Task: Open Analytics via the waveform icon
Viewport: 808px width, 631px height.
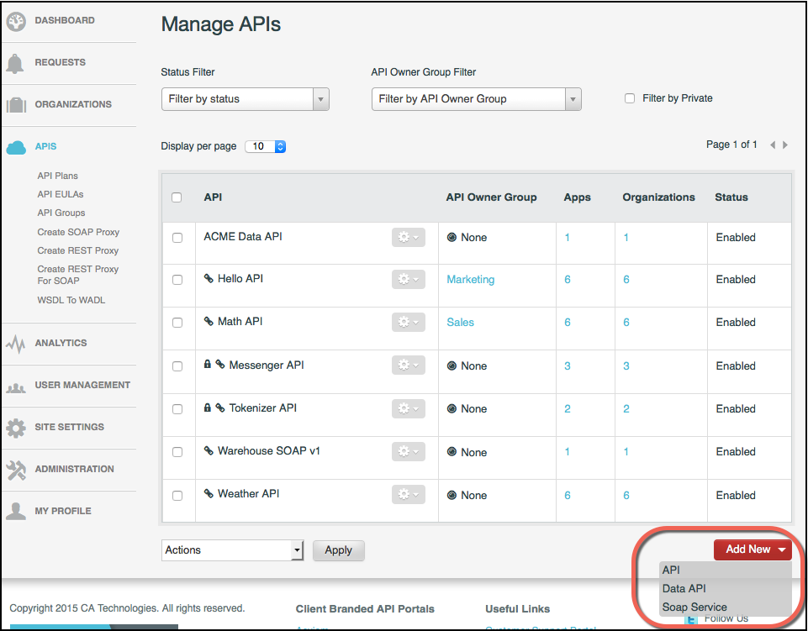Action: tap(17, 343)
